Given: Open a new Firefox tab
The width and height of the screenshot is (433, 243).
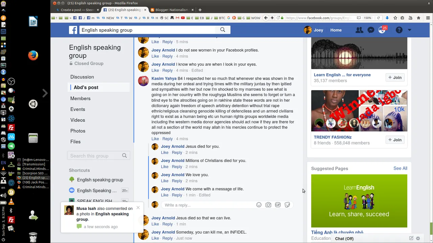Looking at the screenshot, I should coord(200,10).
